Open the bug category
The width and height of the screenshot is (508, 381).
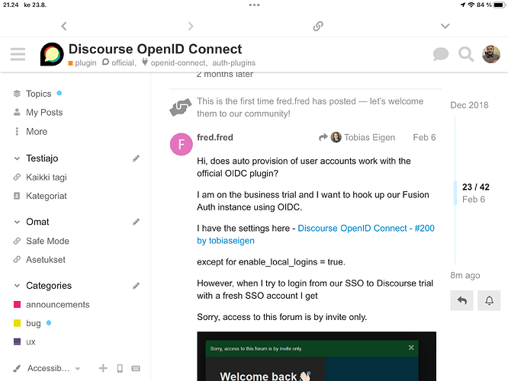click(x=34, y=323)
